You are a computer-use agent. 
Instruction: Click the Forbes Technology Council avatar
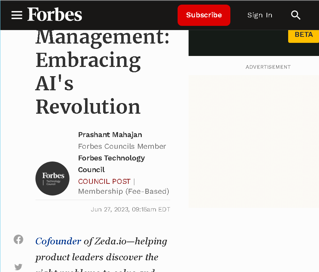(x=52, y=178)
